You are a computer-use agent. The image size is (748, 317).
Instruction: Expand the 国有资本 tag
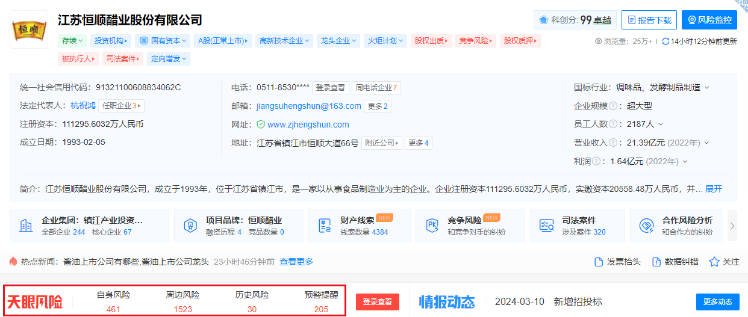[x=163, y=41]
